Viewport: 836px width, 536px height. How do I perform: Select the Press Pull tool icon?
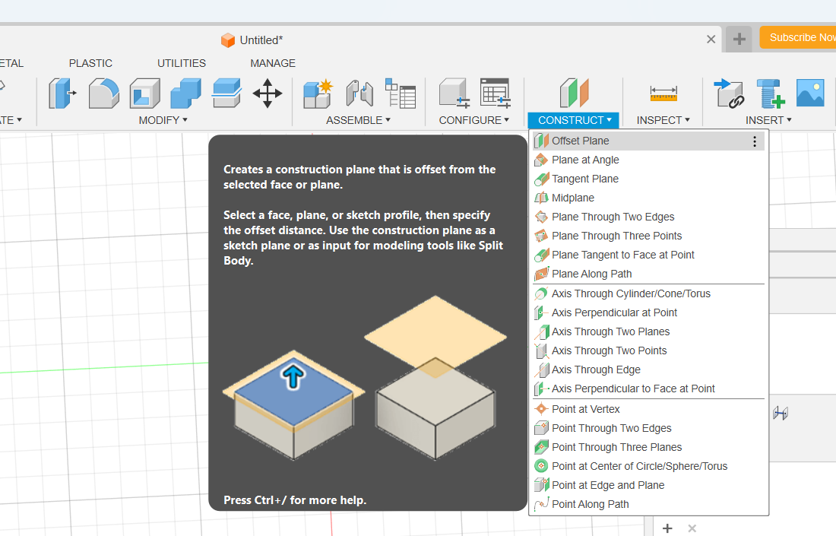(x=62, y=94)
